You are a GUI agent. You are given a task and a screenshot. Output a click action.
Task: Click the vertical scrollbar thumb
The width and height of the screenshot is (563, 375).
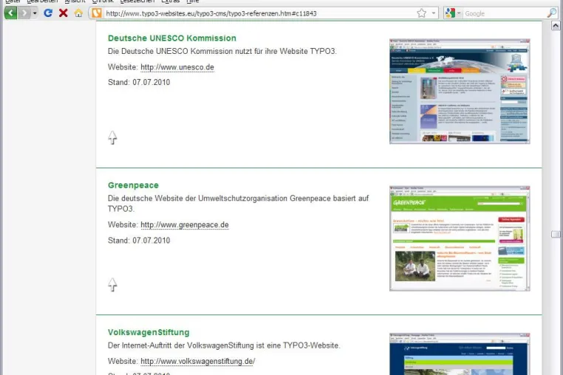(x=556, y=234)
